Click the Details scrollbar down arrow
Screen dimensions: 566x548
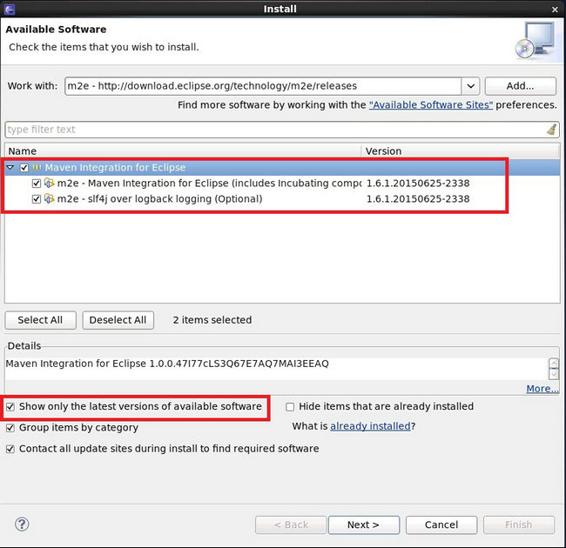553,374
